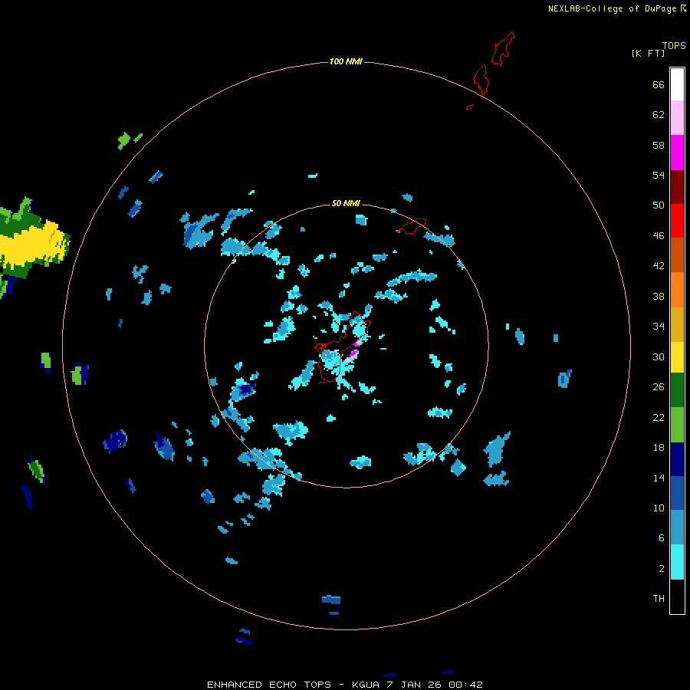Screen dimensions: 690x690
Task: Click the bright red legend swatch
Action: [677, 221]
